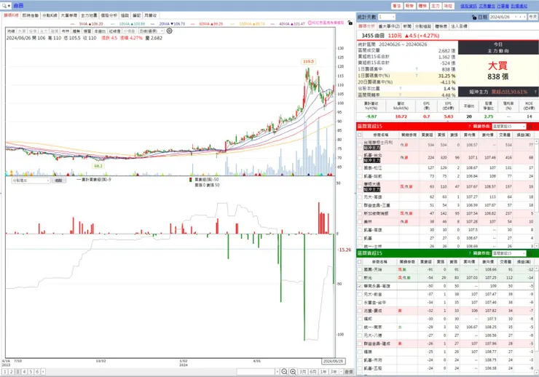Set chart range to 3年
This screenshot has height=377, width=539.
click(334, 371)
